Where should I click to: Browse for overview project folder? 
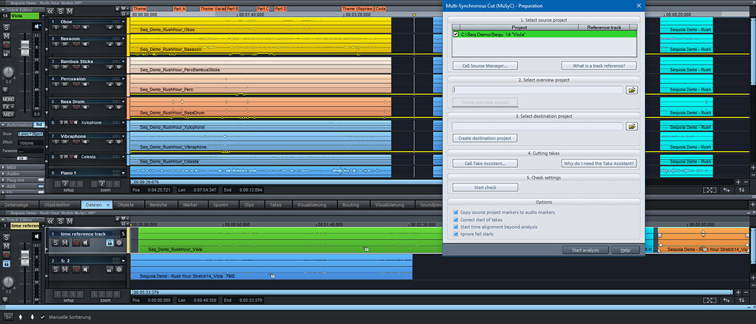[631, 90]
